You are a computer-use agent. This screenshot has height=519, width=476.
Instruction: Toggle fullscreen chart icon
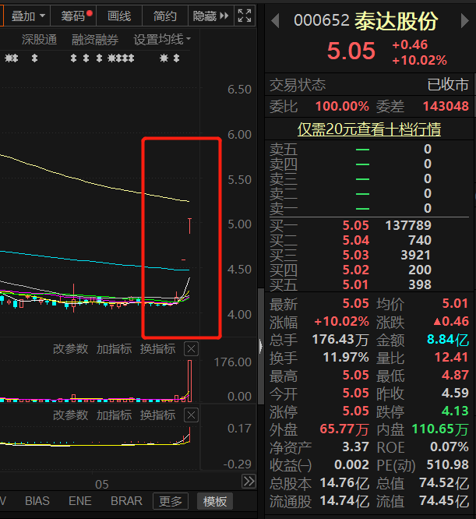[x=245, y=16]
